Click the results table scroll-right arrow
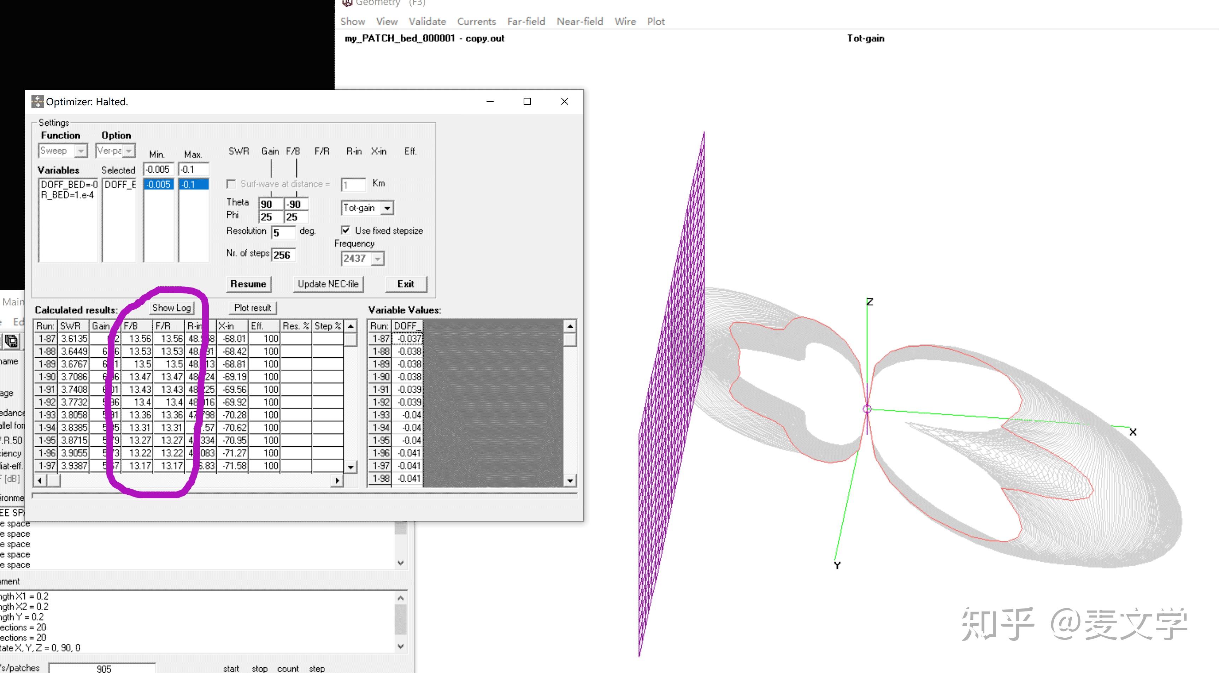Screen dimensions: 1219x673 coord(337,481)
